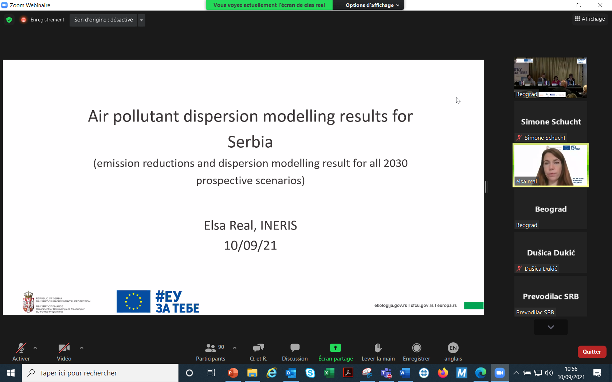
Task: Click the battery status tray icon
Action: tap(527, 373)
